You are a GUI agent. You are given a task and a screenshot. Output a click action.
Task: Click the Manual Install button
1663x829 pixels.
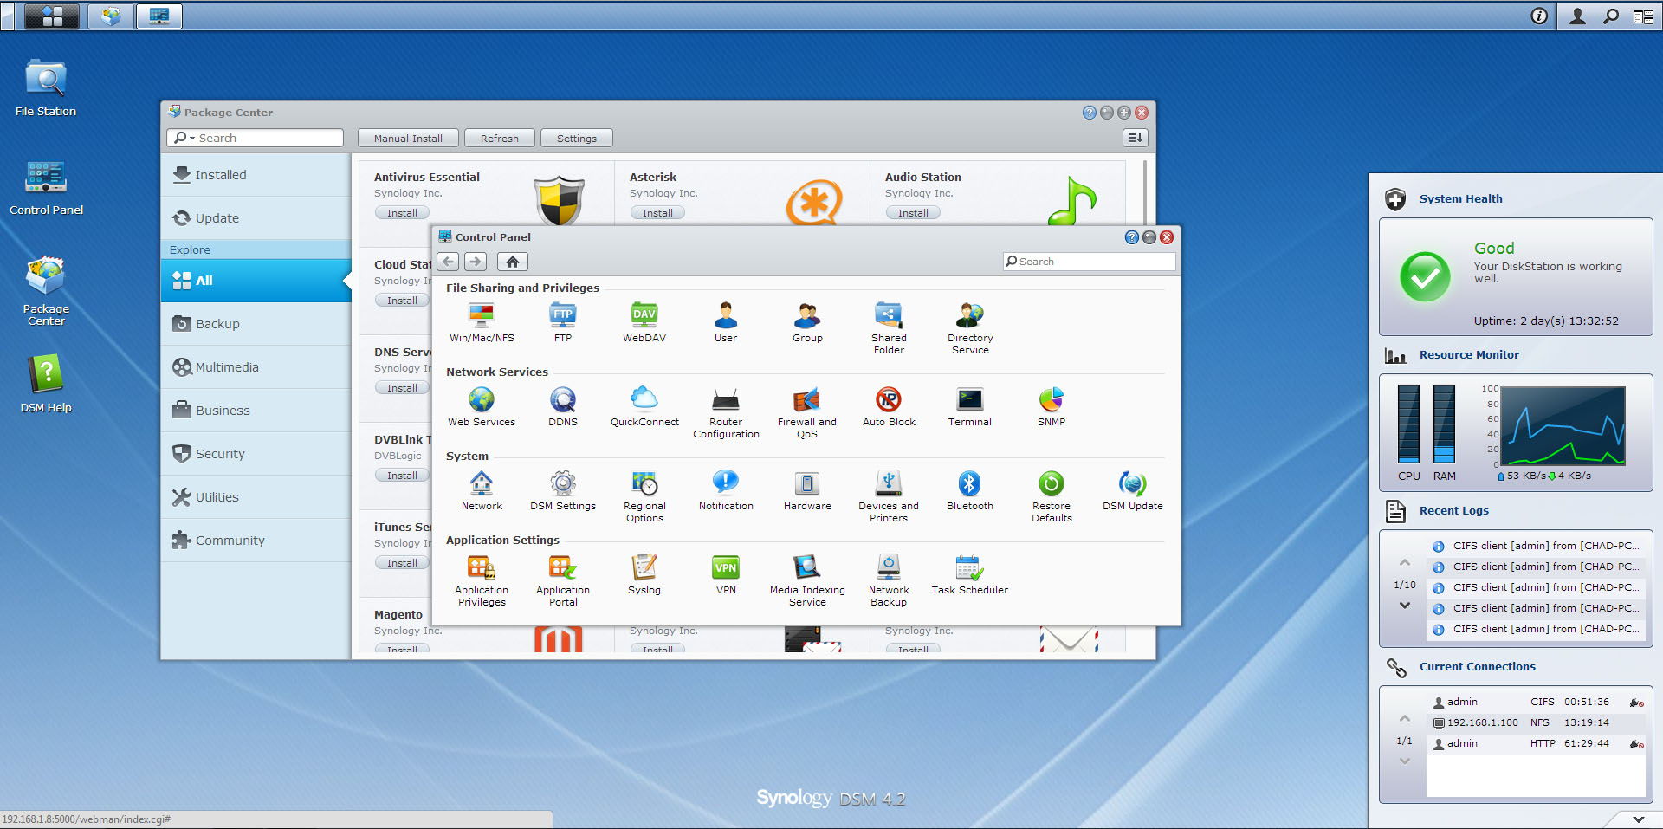click(x=408, y=139)
